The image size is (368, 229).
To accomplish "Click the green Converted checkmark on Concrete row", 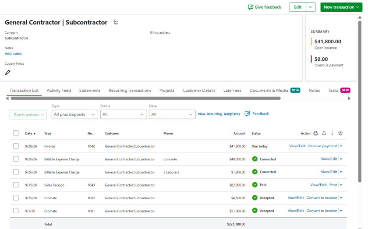I will point(255,159).
